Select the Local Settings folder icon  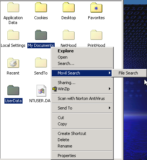point(13,35)
